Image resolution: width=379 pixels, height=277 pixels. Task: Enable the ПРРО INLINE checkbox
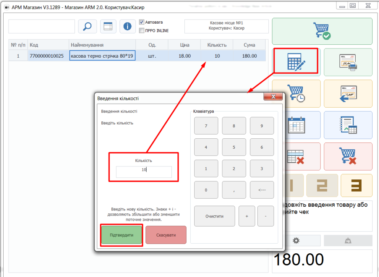142,30
